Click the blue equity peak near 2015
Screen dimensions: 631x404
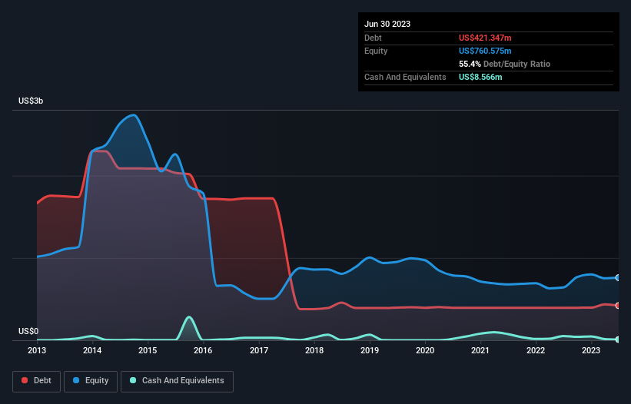(x=134, y=115)
